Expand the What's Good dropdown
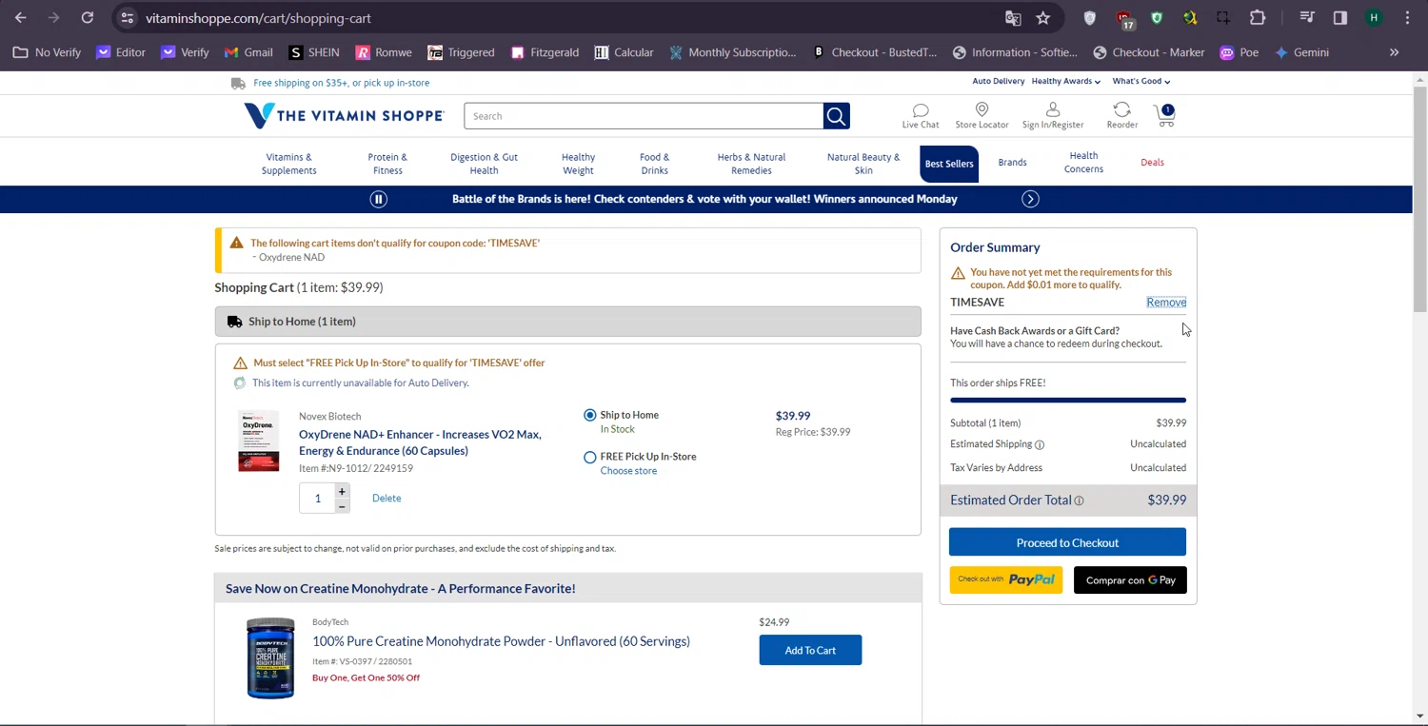The image size is (1428, 726). point(1141,81)
